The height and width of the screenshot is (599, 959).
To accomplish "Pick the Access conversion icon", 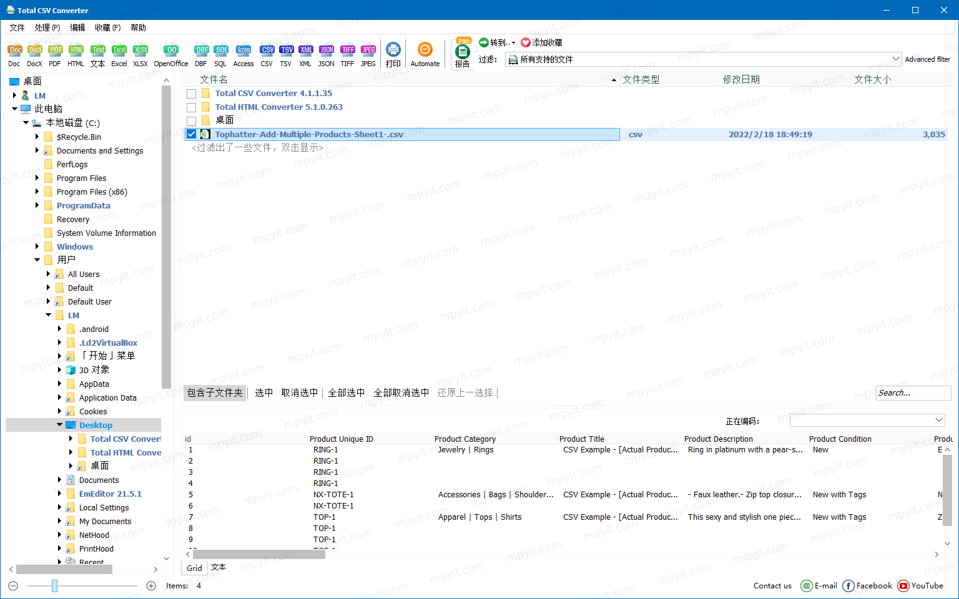I will [x=243, y=55].
